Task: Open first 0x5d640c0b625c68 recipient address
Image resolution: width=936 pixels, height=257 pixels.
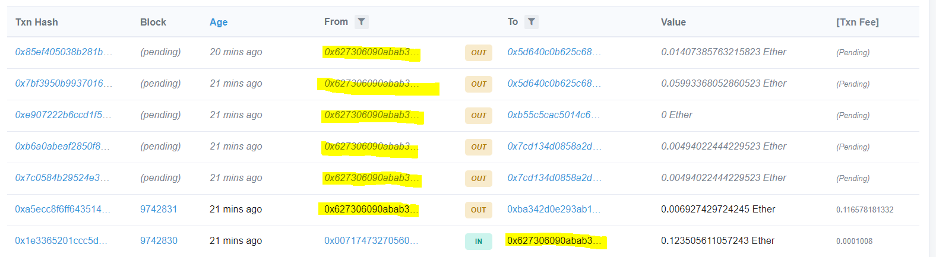Action: (x=554, y=52)
